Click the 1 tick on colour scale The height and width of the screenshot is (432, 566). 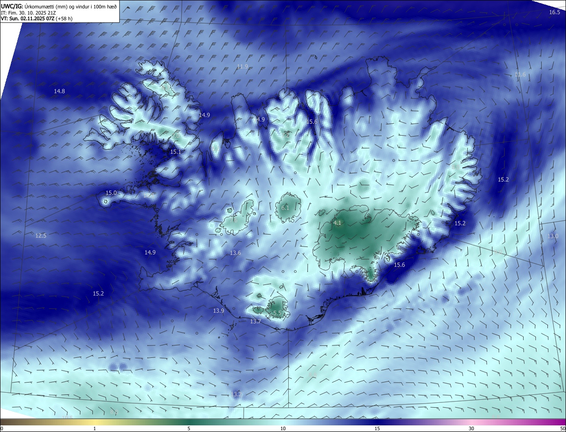point(95,429)
